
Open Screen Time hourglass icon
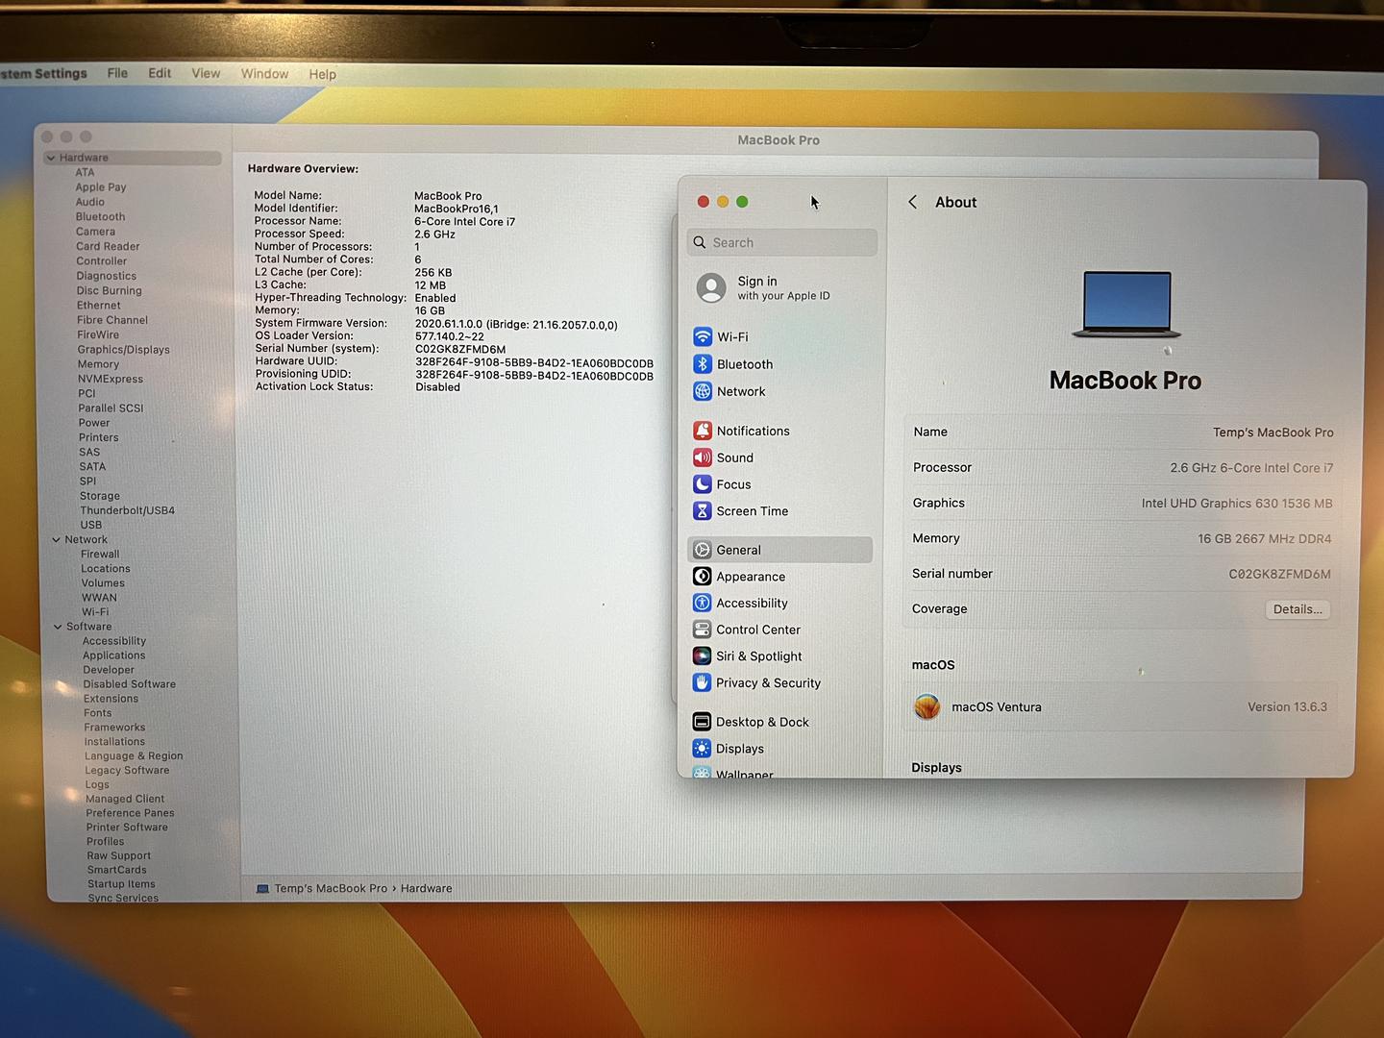tap(703, 511)
